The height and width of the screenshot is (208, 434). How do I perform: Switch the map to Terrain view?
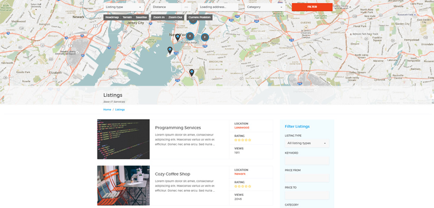click(x=128, y=17)
